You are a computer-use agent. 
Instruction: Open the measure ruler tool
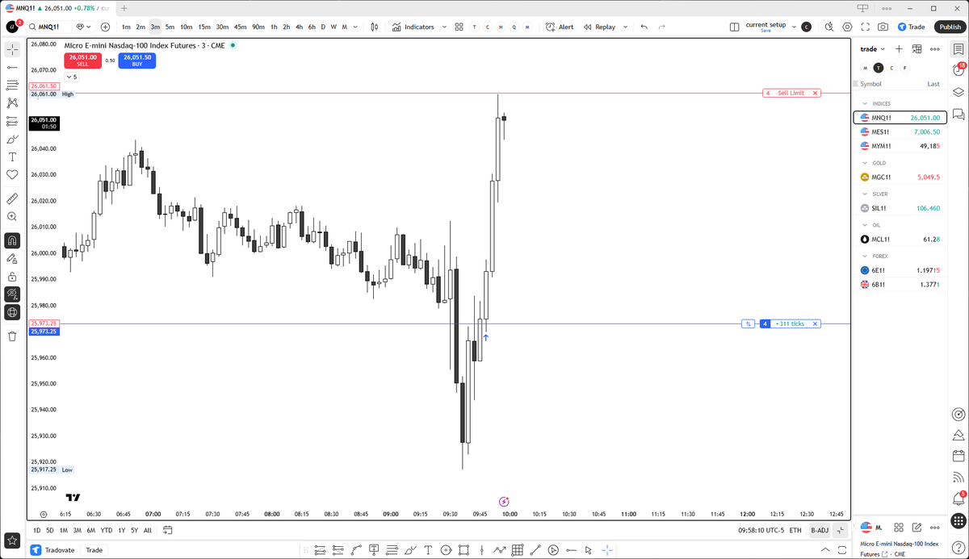coord(12,198)
